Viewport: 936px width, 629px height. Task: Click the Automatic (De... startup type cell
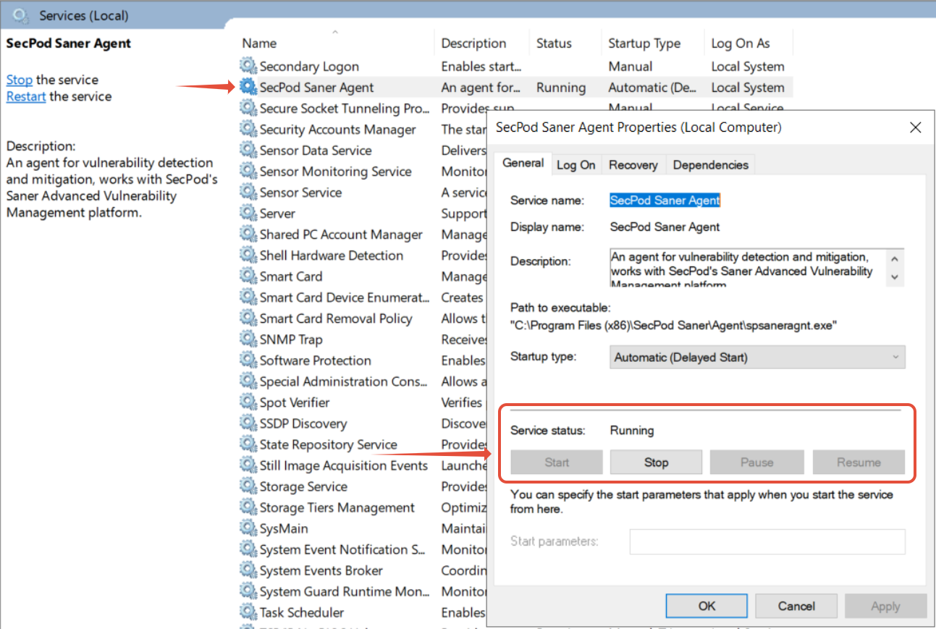[x=653, y=88]
